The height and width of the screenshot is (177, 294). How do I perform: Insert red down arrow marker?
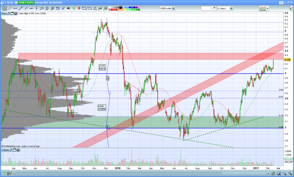click(x=79, y=8)
